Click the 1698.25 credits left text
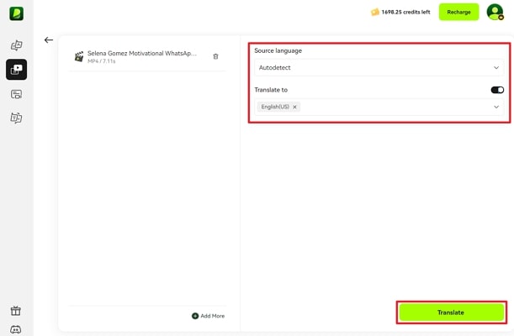The width and height of the screenshot is (514, 336). [405, 12]
